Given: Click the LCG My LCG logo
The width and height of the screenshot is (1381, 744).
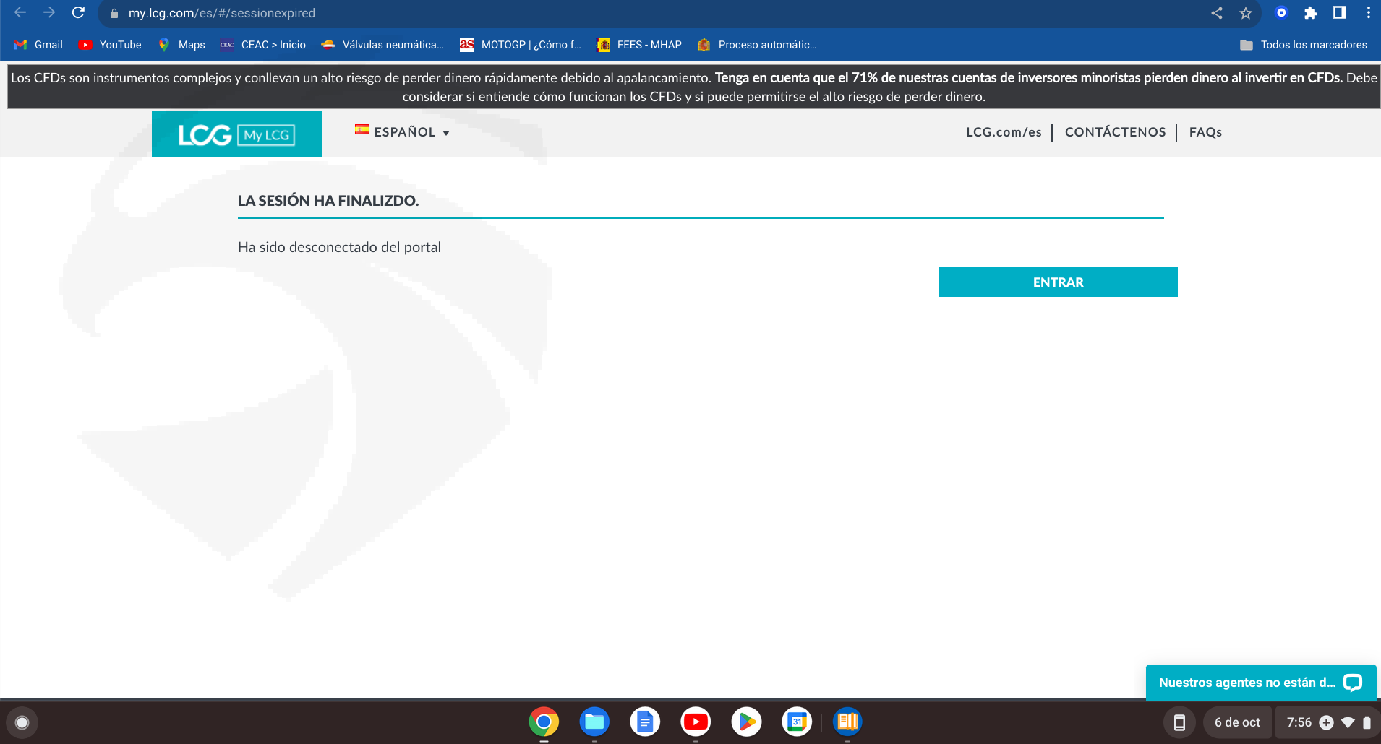Looking at the screenshot, I should pyautogui.click(x=236, y=134).
